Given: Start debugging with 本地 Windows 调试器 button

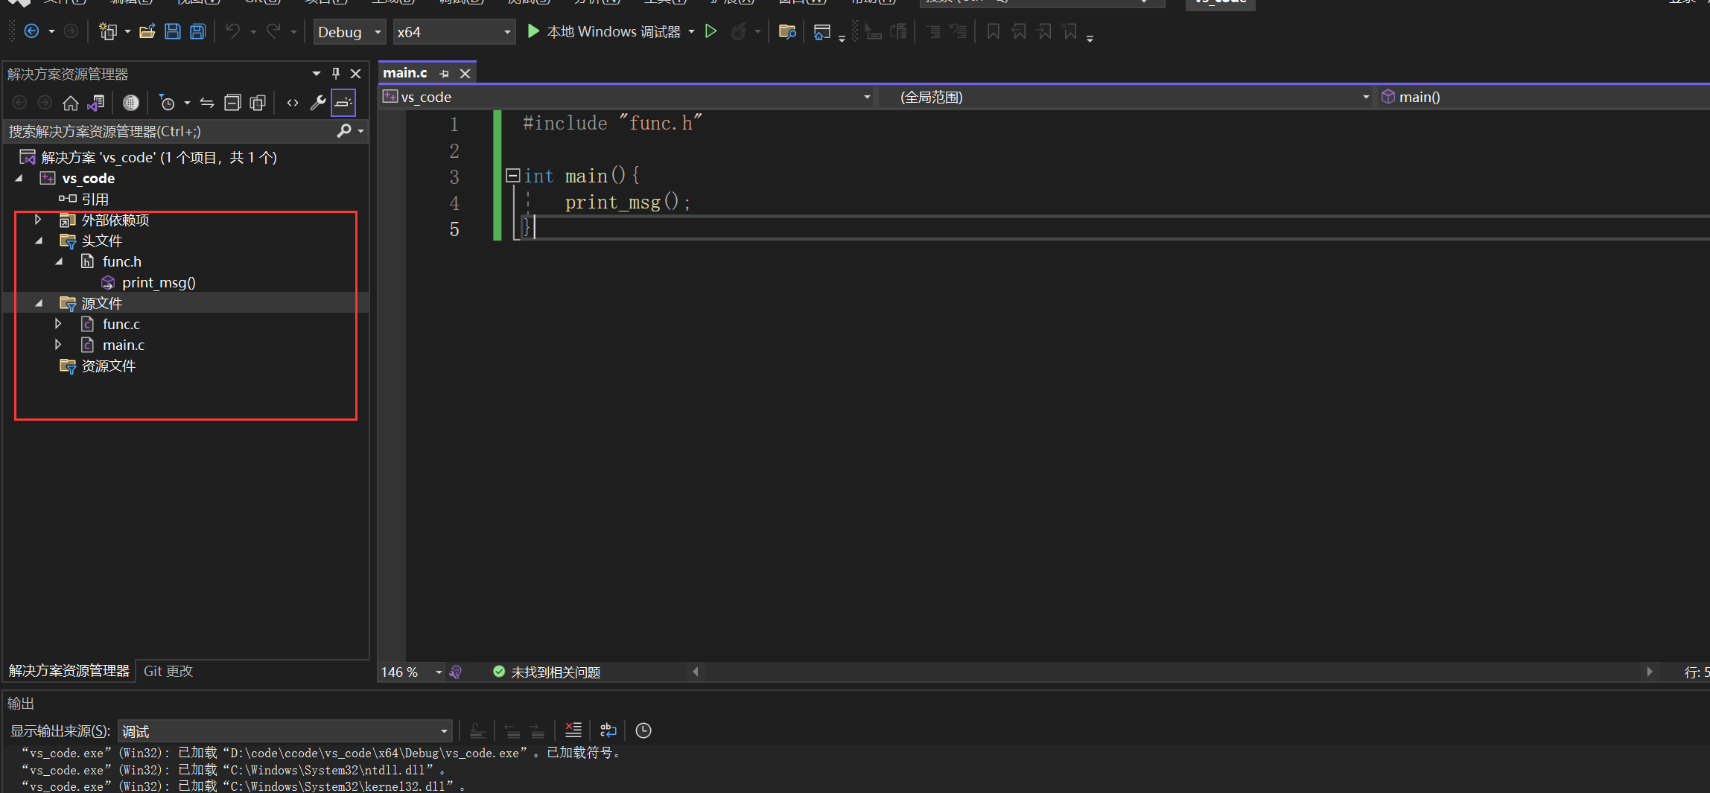Looking at the screenshot, I should click(604, 31).
